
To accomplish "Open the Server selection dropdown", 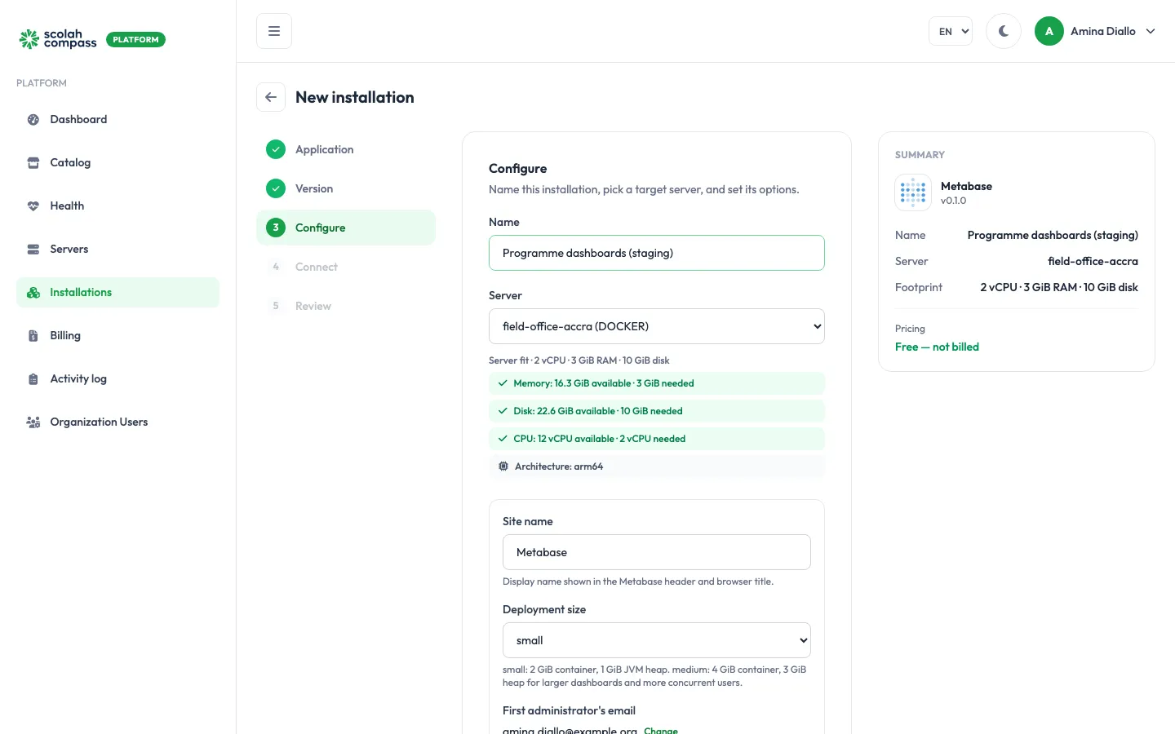I will pos(657,326).
